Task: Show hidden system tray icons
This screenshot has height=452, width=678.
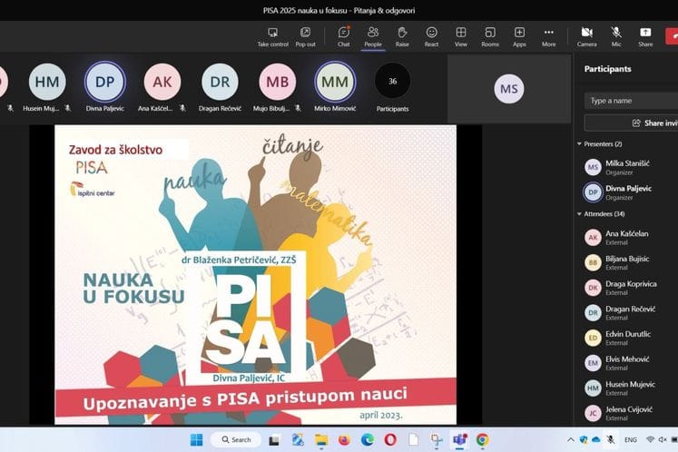Action: [x=571, y=440]
